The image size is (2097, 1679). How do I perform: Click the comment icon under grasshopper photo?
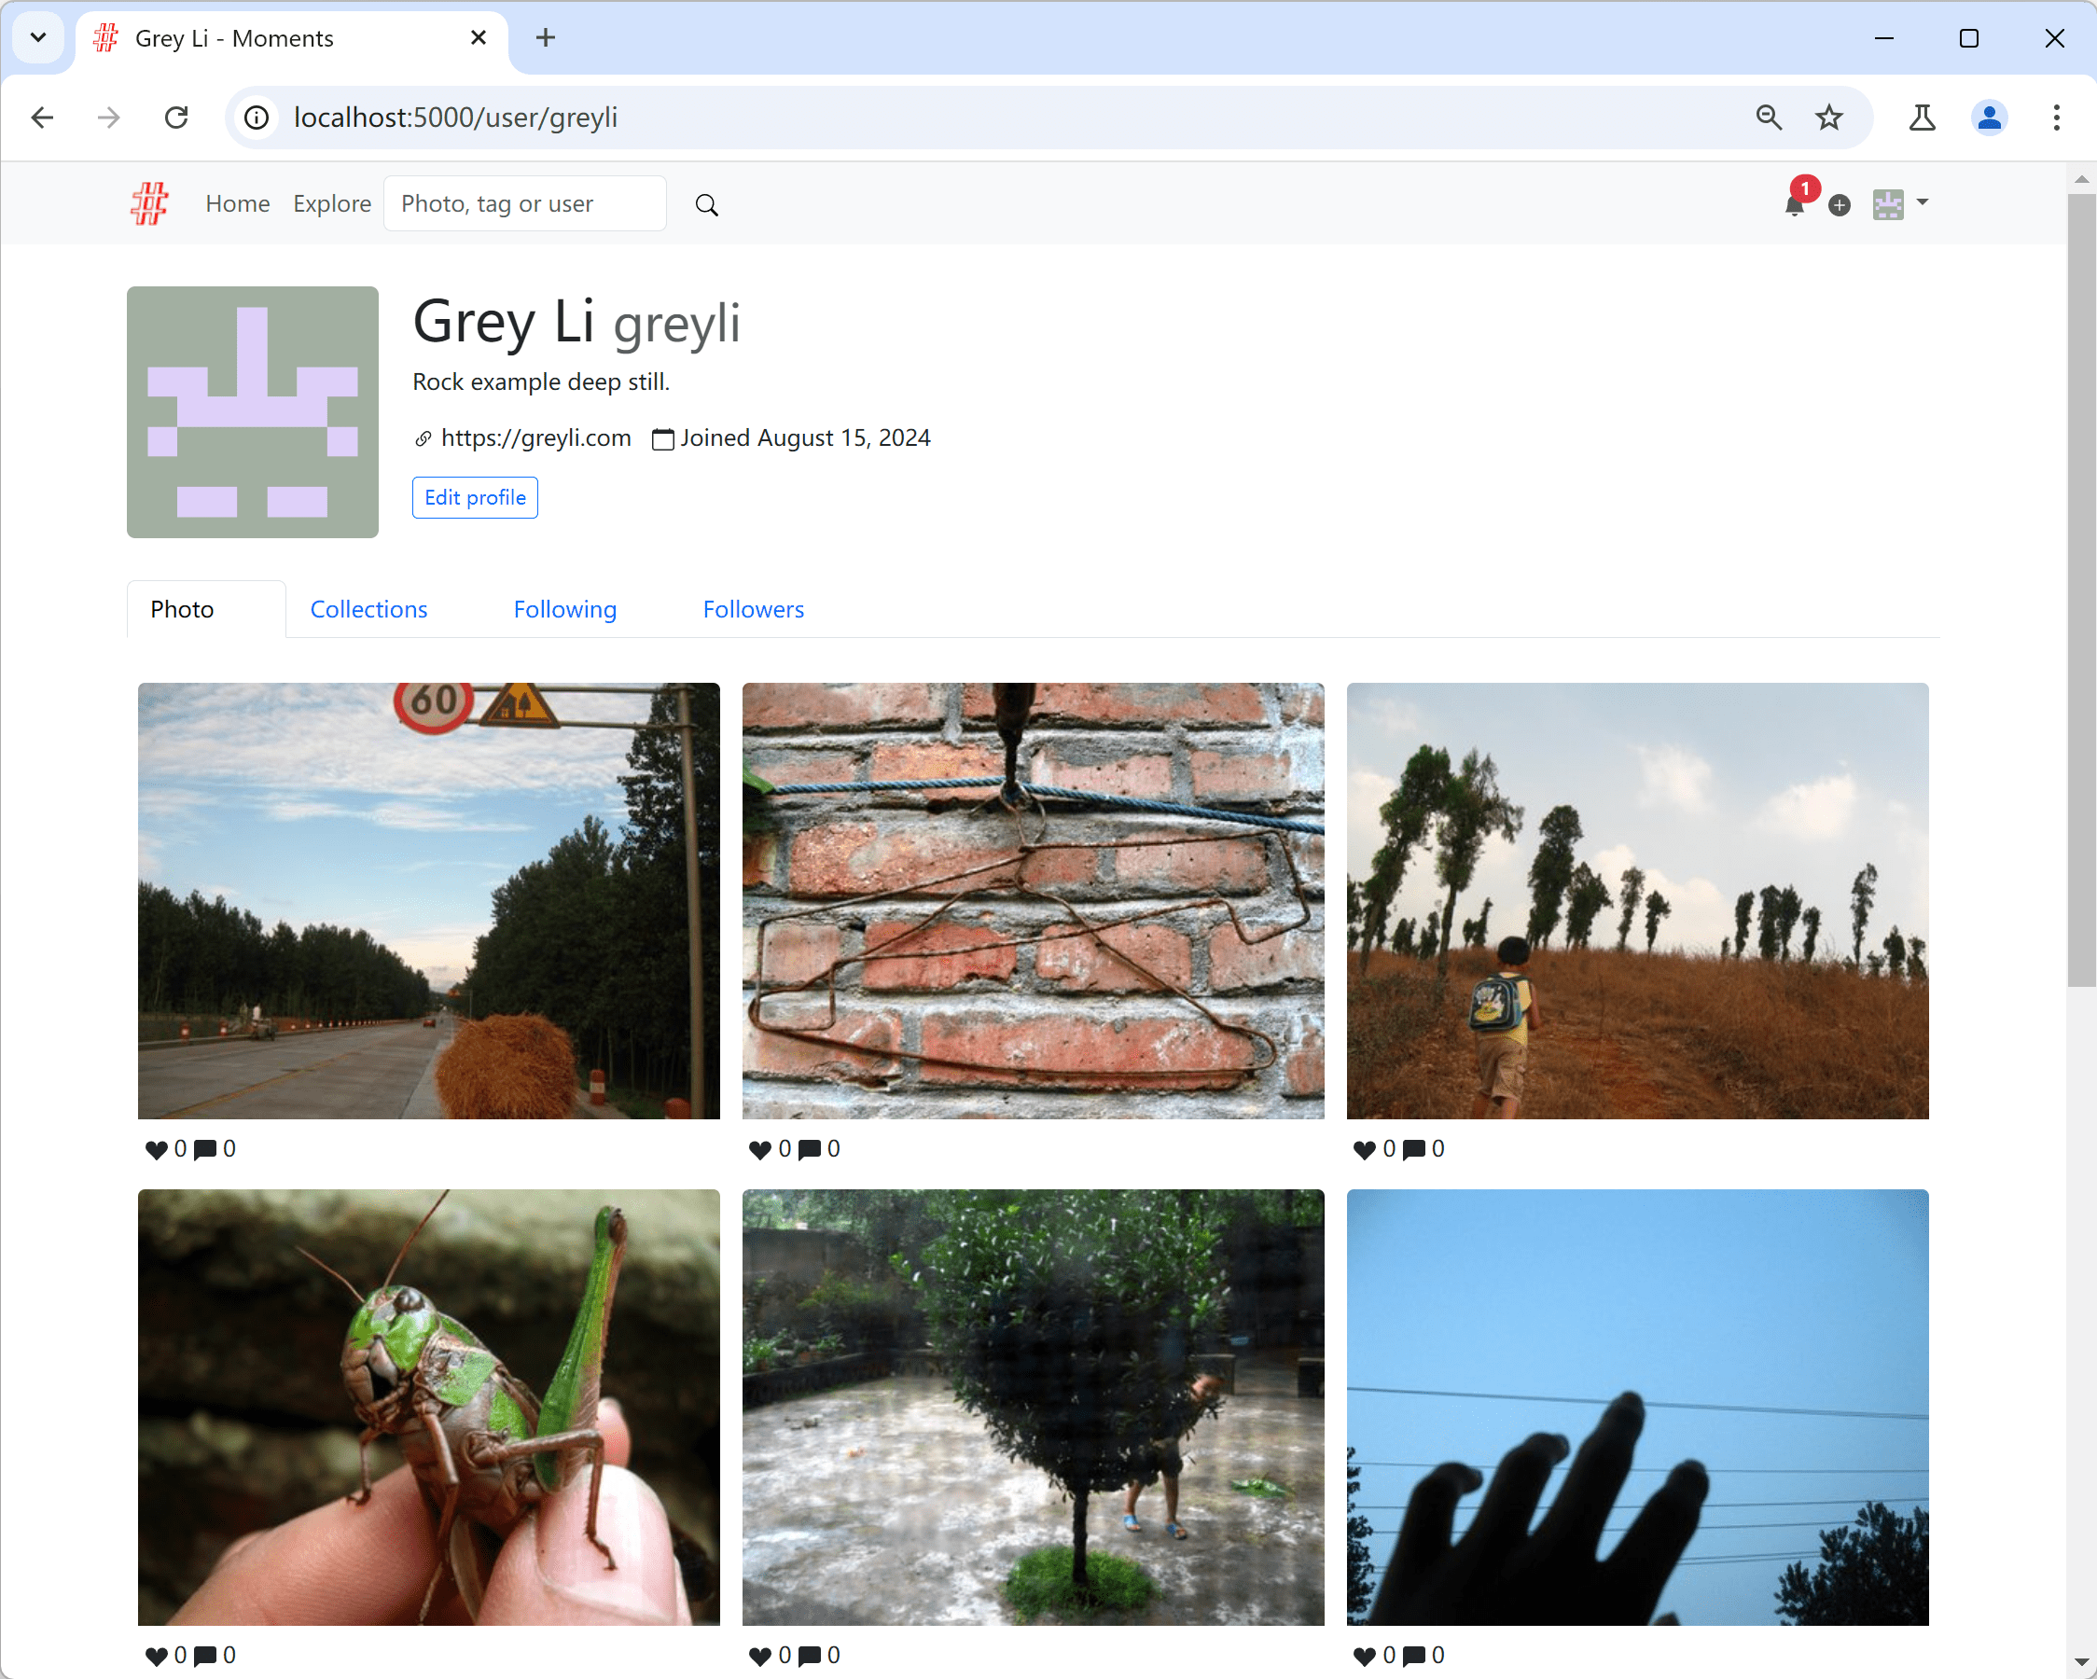click(204, 1656)
